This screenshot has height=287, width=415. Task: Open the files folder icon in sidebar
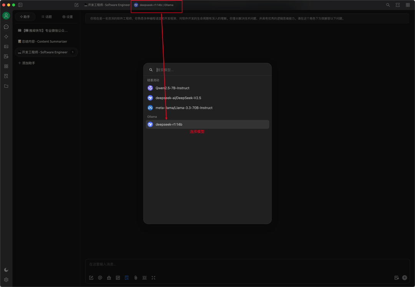6,86
